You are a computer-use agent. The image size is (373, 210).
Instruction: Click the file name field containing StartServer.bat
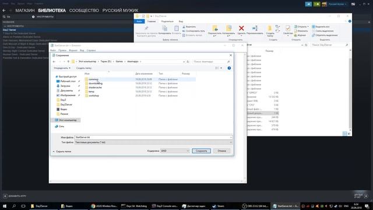coord(153,138)
